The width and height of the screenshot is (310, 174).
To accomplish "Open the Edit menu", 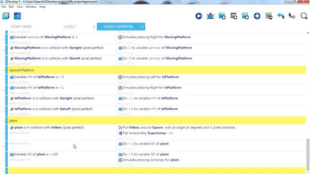I will (x=11, y=7).
